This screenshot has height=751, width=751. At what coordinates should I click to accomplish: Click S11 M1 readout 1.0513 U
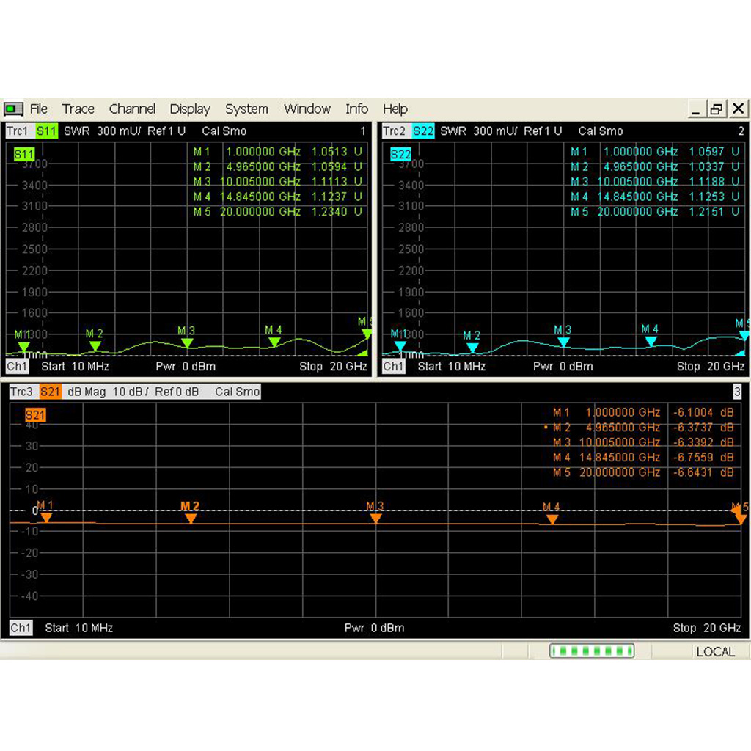336,152
